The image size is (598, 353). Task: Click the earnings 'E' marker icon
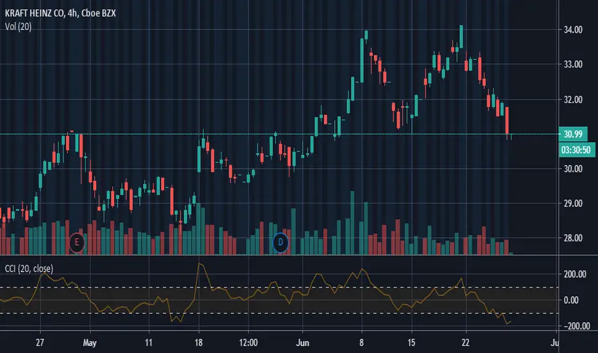[x=76, y=243]
